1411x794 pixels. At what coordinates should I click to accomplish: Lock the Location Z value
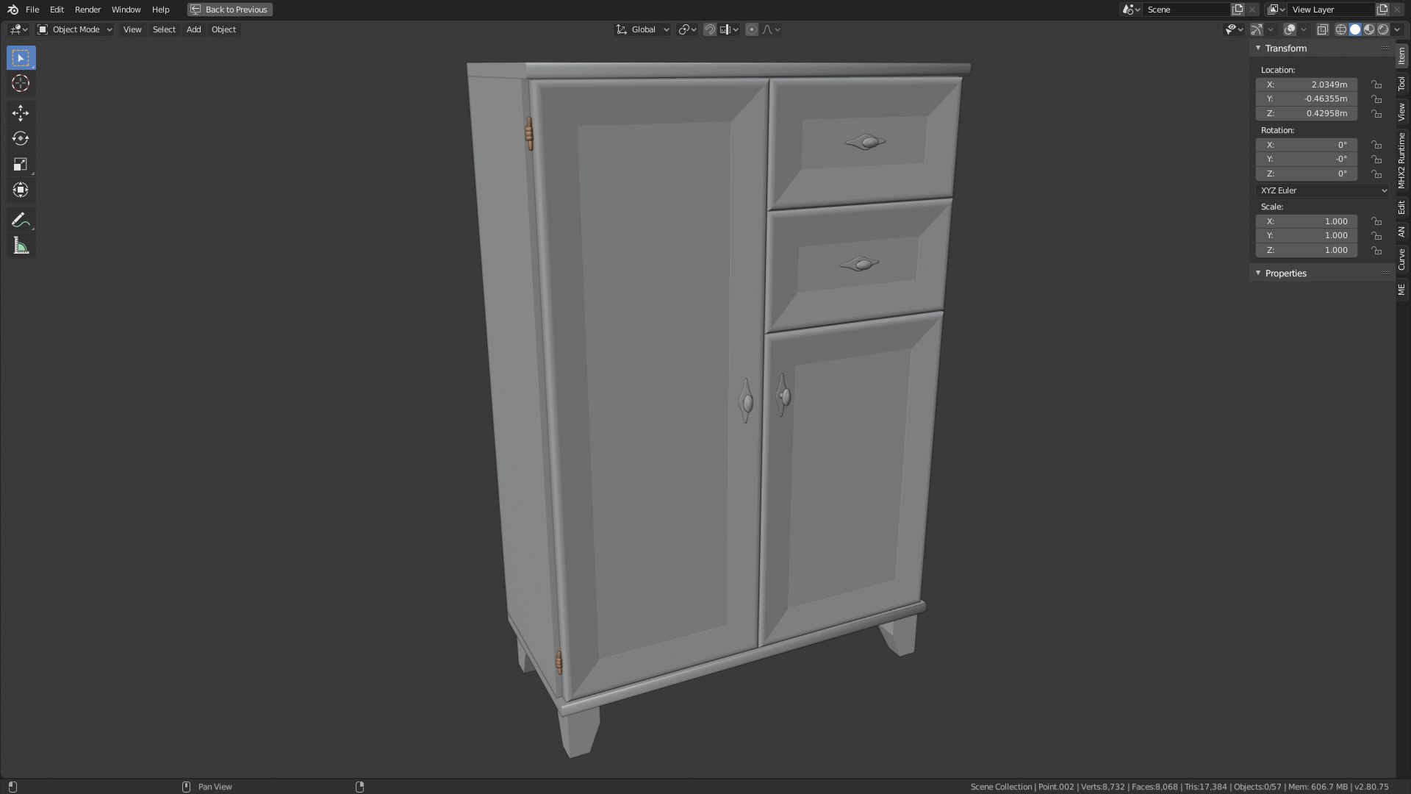tap(1376, 114)
